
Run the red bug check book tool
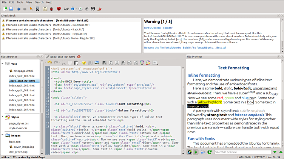point(51,8)
